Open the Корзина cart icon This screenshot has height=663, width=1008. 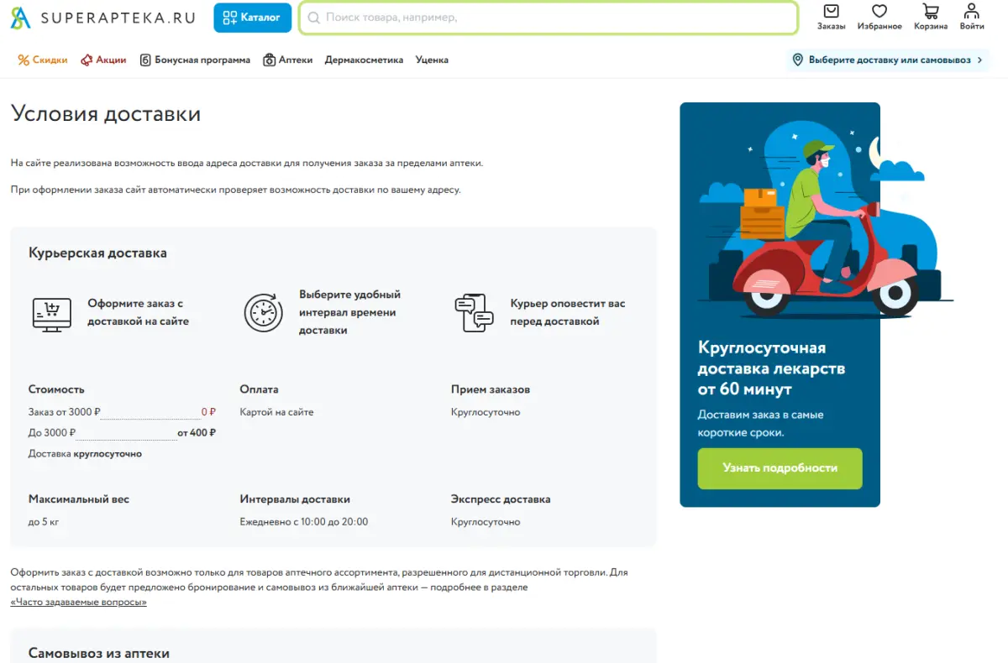click(931, 17)
